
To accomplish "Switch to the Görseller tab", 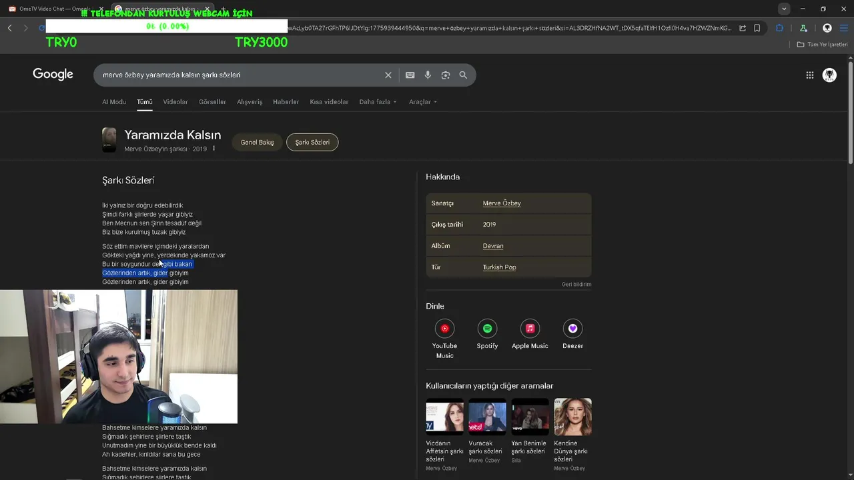I will [212, 102].
